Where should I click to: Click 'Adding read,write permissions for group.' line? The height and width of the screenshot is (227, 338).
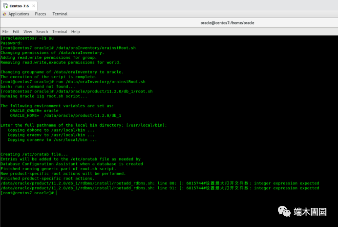pos(48,58)
